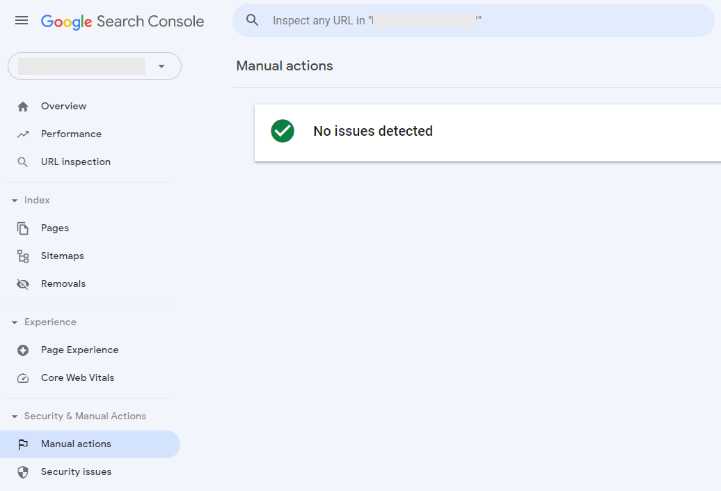
Task: Collapse the Experience section
Action: [15, 322]
